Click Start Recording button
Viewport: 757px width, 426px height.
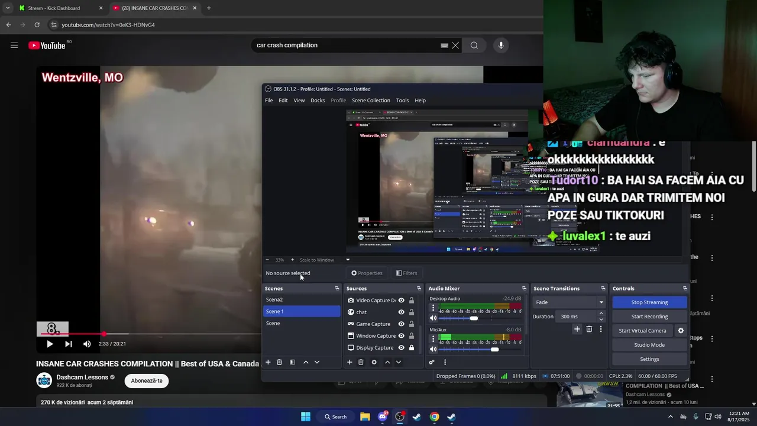tap(649, 317)
